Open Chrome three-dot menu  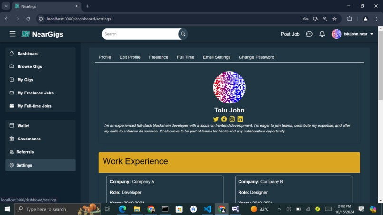(376, 19)
